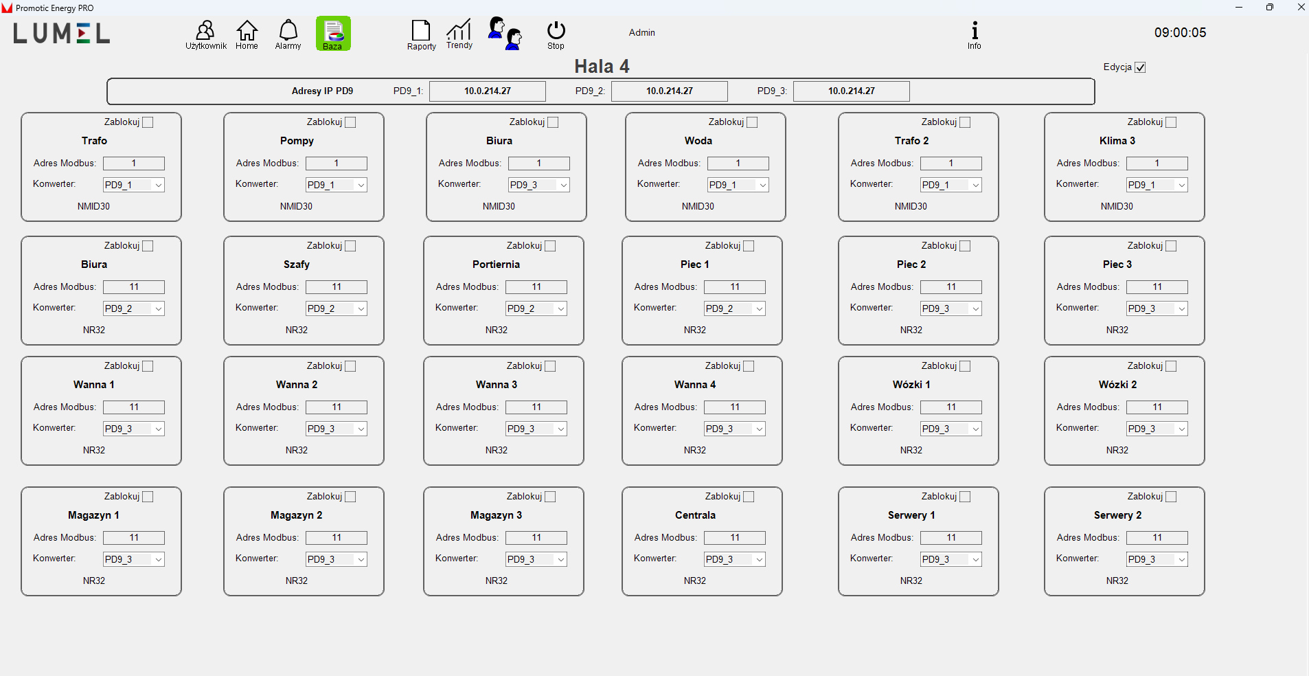The image size is (1309, 676).
Task: Click Adres Modbus field in Centrala panel
Action: click(735, 538)
